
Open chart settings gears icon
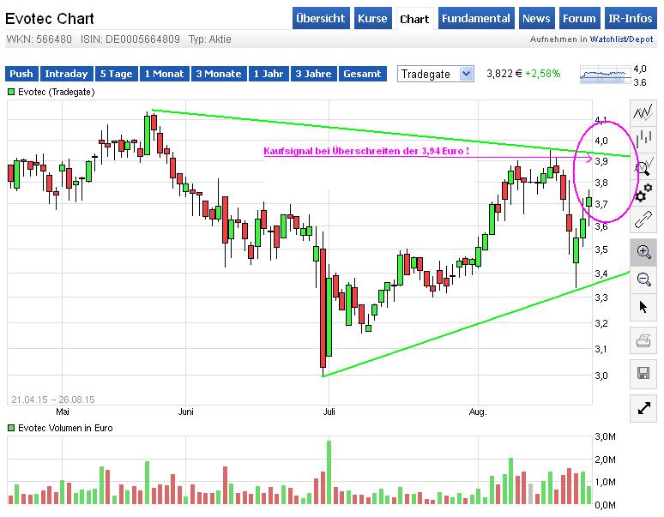643,193
